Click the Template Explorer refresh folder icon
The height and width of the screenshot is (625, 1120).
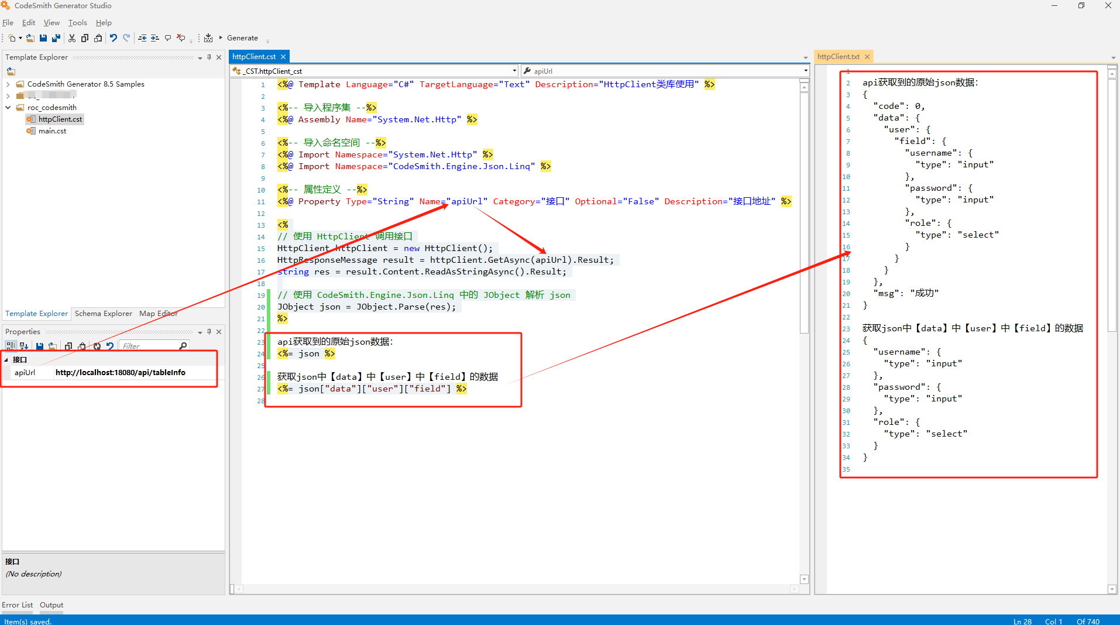pos(11,71)
